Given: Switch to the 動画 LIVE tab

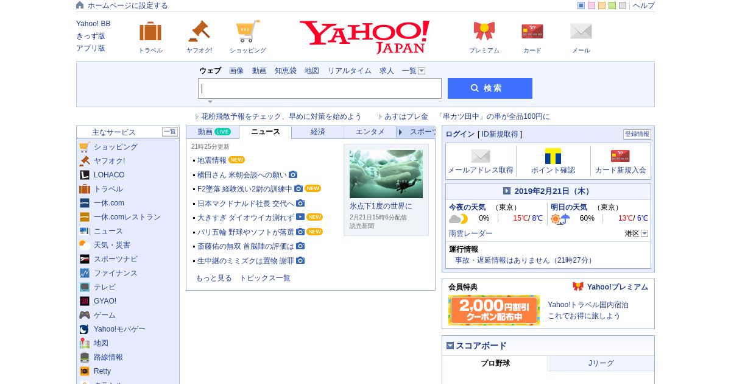Looking at the screenshot, I should tap(214, 132).
